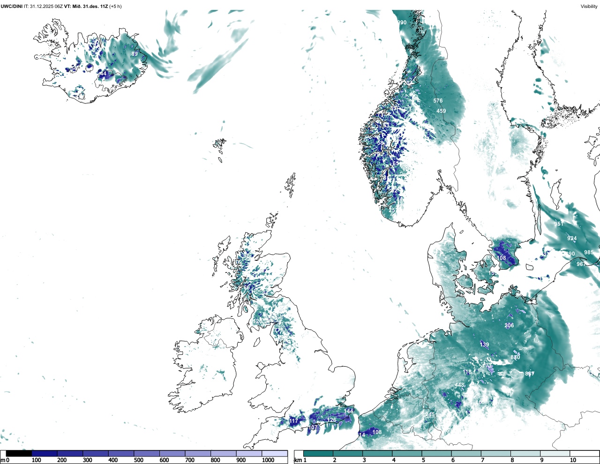Click the '1000' legend tick label
The image size is (600, 464).
[x=268, y=460]
